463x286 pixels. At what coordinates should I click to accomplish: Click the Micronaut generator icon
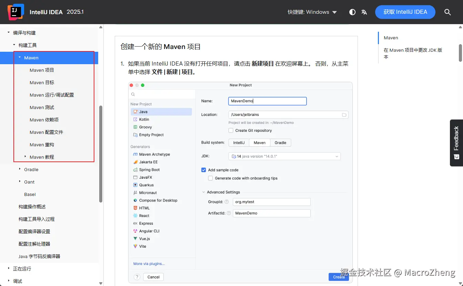tap(135, 193)
